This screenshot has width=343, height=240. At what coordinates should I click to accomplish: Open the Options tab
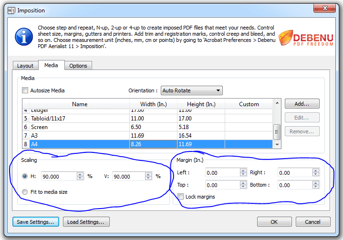(x=78, y=66)
